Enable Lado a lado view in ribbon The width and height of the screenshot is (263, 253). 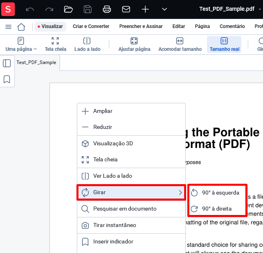pyautogui.click(x=87, y=44)
